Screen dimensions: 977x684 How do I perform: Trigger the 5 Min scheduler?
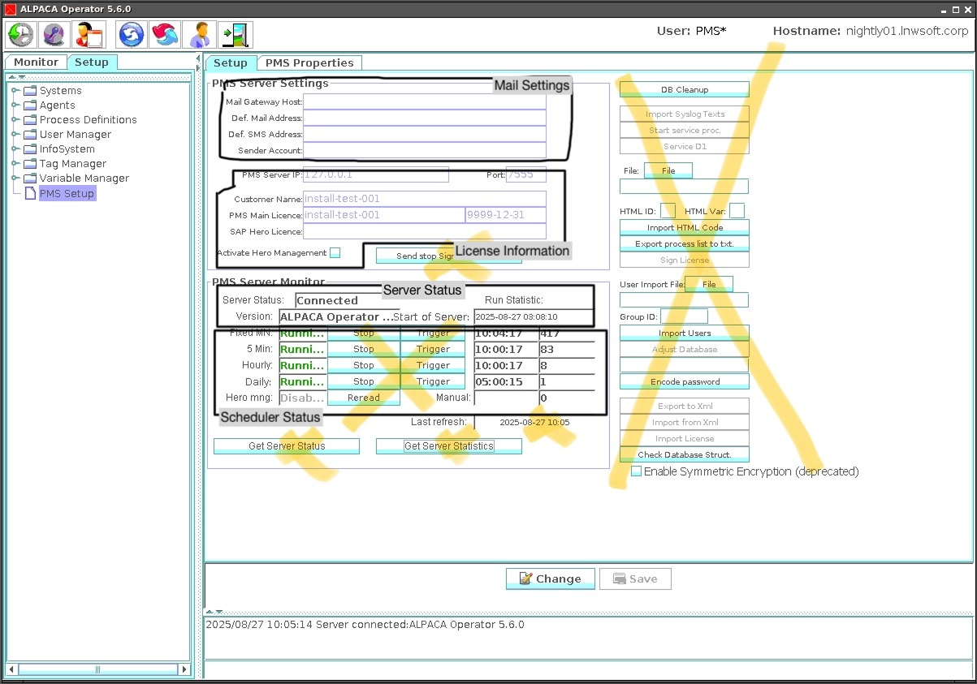click(433, 349)
